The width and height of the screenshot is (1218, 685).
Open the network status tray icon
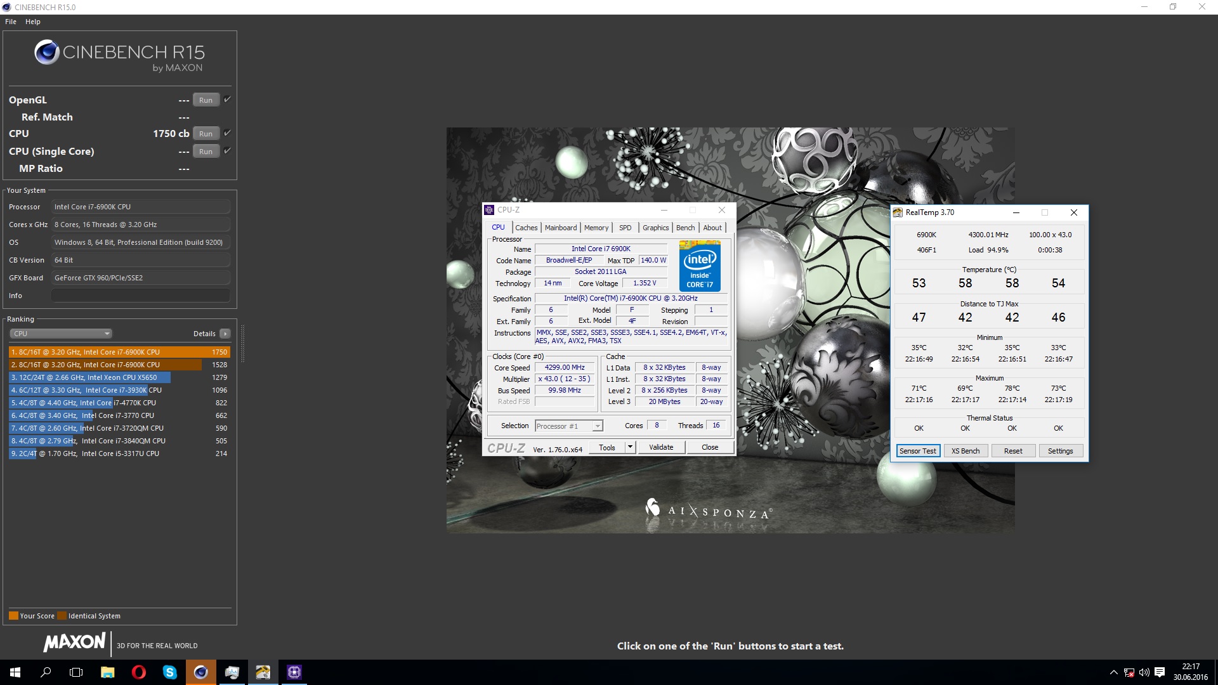1129,672
